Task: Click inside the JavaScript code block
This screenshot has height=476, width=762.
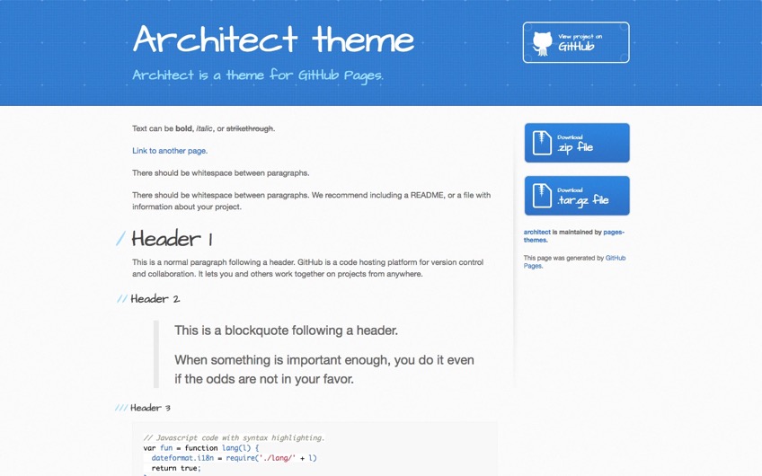Action: [315, 449]
